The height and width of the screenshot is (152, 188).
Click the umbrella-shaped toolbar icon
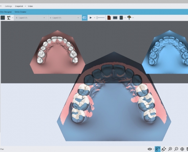coord(129,17)
